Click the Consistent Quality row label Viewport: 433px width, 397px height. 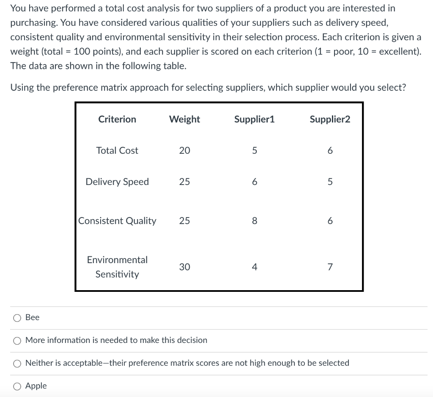click(x=117, y=220)
